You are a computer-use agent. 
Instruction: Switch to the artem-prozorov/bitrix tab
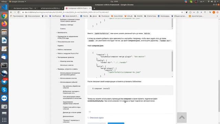click(51, 8)
